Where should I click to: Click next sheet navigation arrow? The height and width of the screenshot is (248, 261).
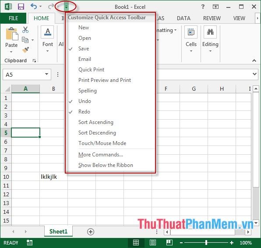25,231
